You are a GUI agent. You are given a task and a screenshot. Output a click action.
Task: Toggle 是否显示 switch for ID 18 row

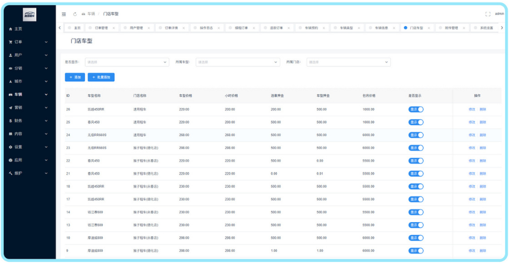416,186
